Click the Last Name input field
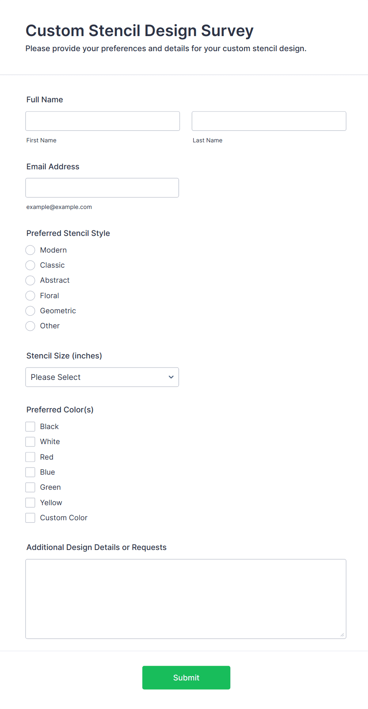This screenshot has width=368, height=709. pos(269,121)
